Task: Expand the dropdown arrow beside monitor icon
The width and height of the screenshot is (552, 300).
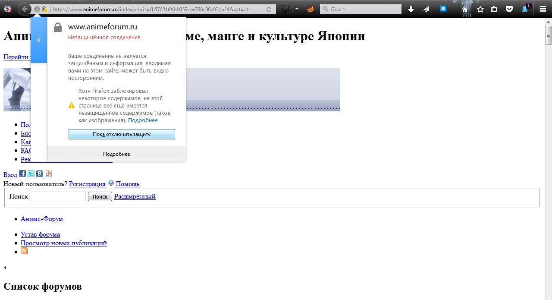Action: 297,9
